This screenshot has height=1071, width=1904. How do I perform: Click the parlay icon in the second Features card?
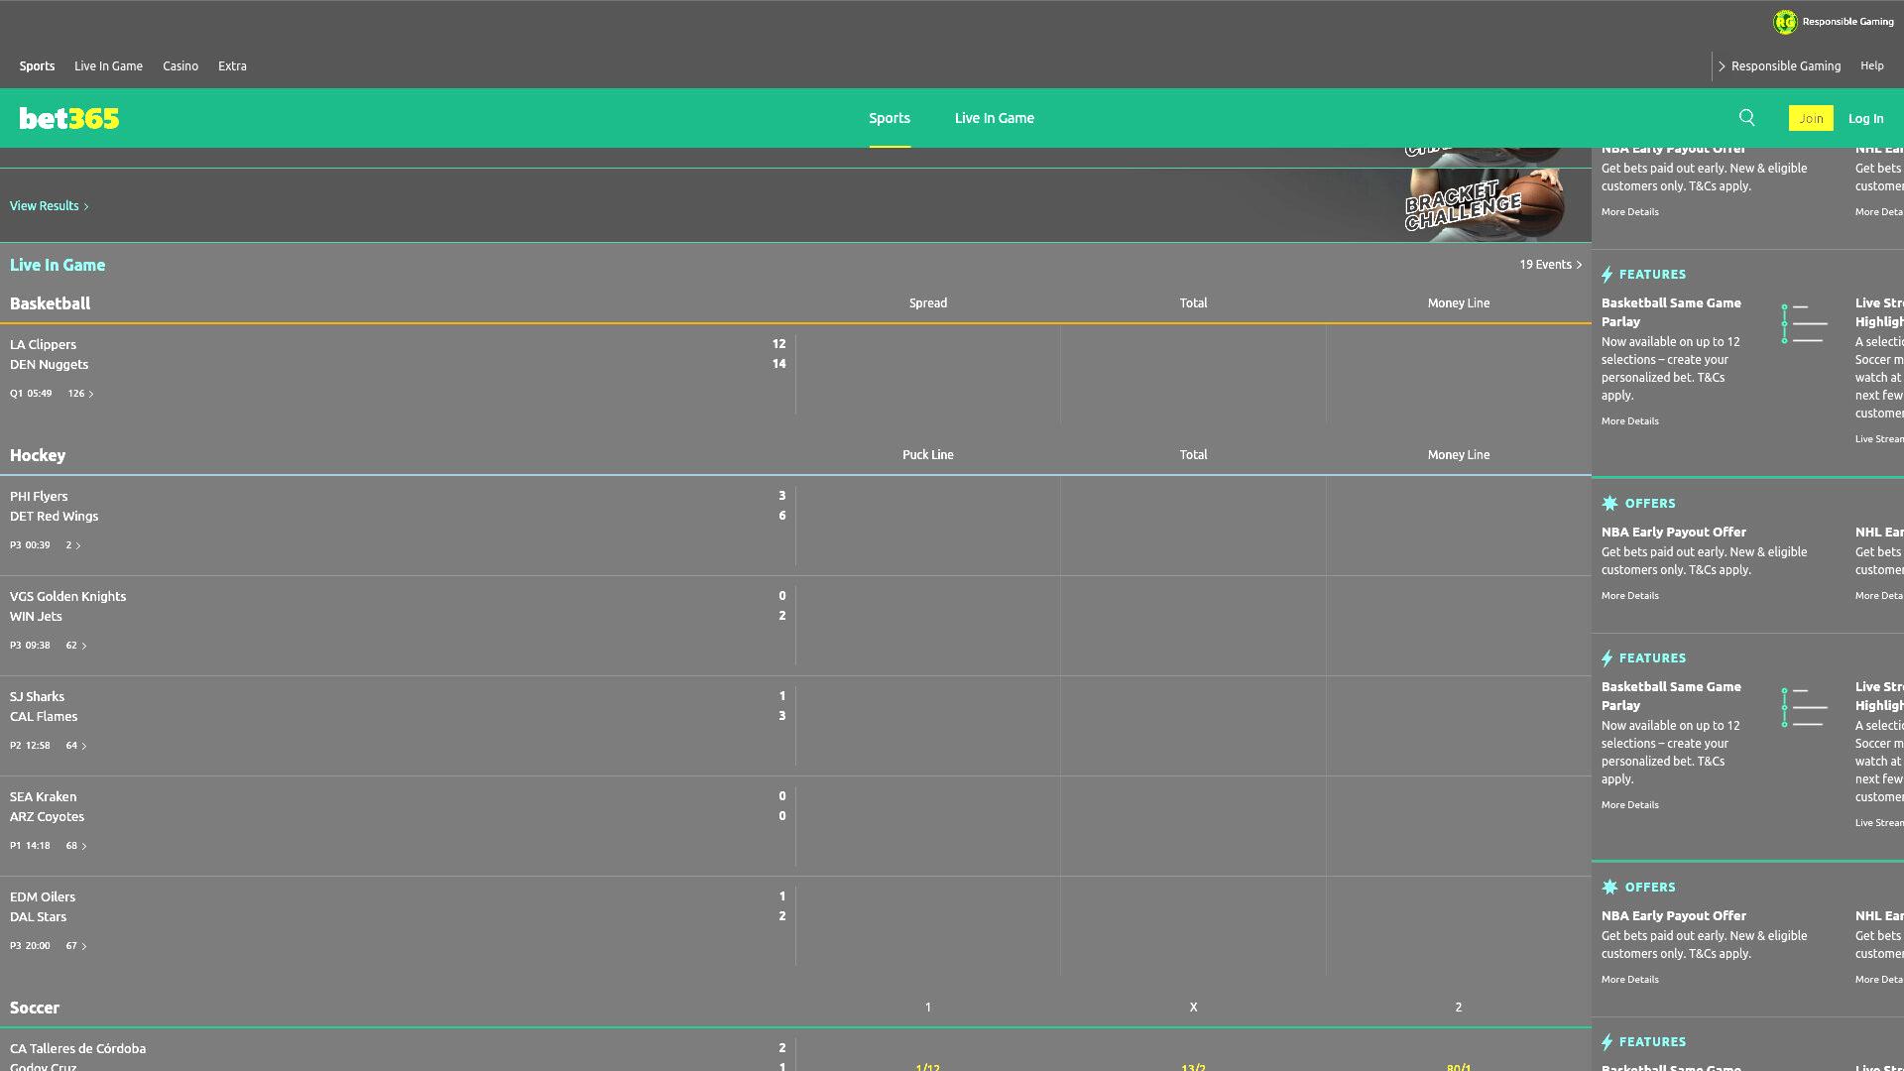click(x=1804, y=707)
